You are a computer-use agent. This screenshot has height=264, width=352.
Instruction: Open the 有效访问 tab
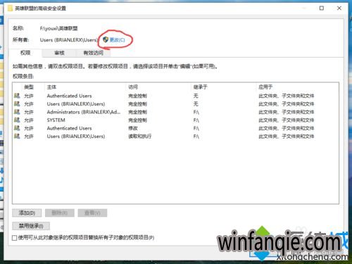[94, 53]
